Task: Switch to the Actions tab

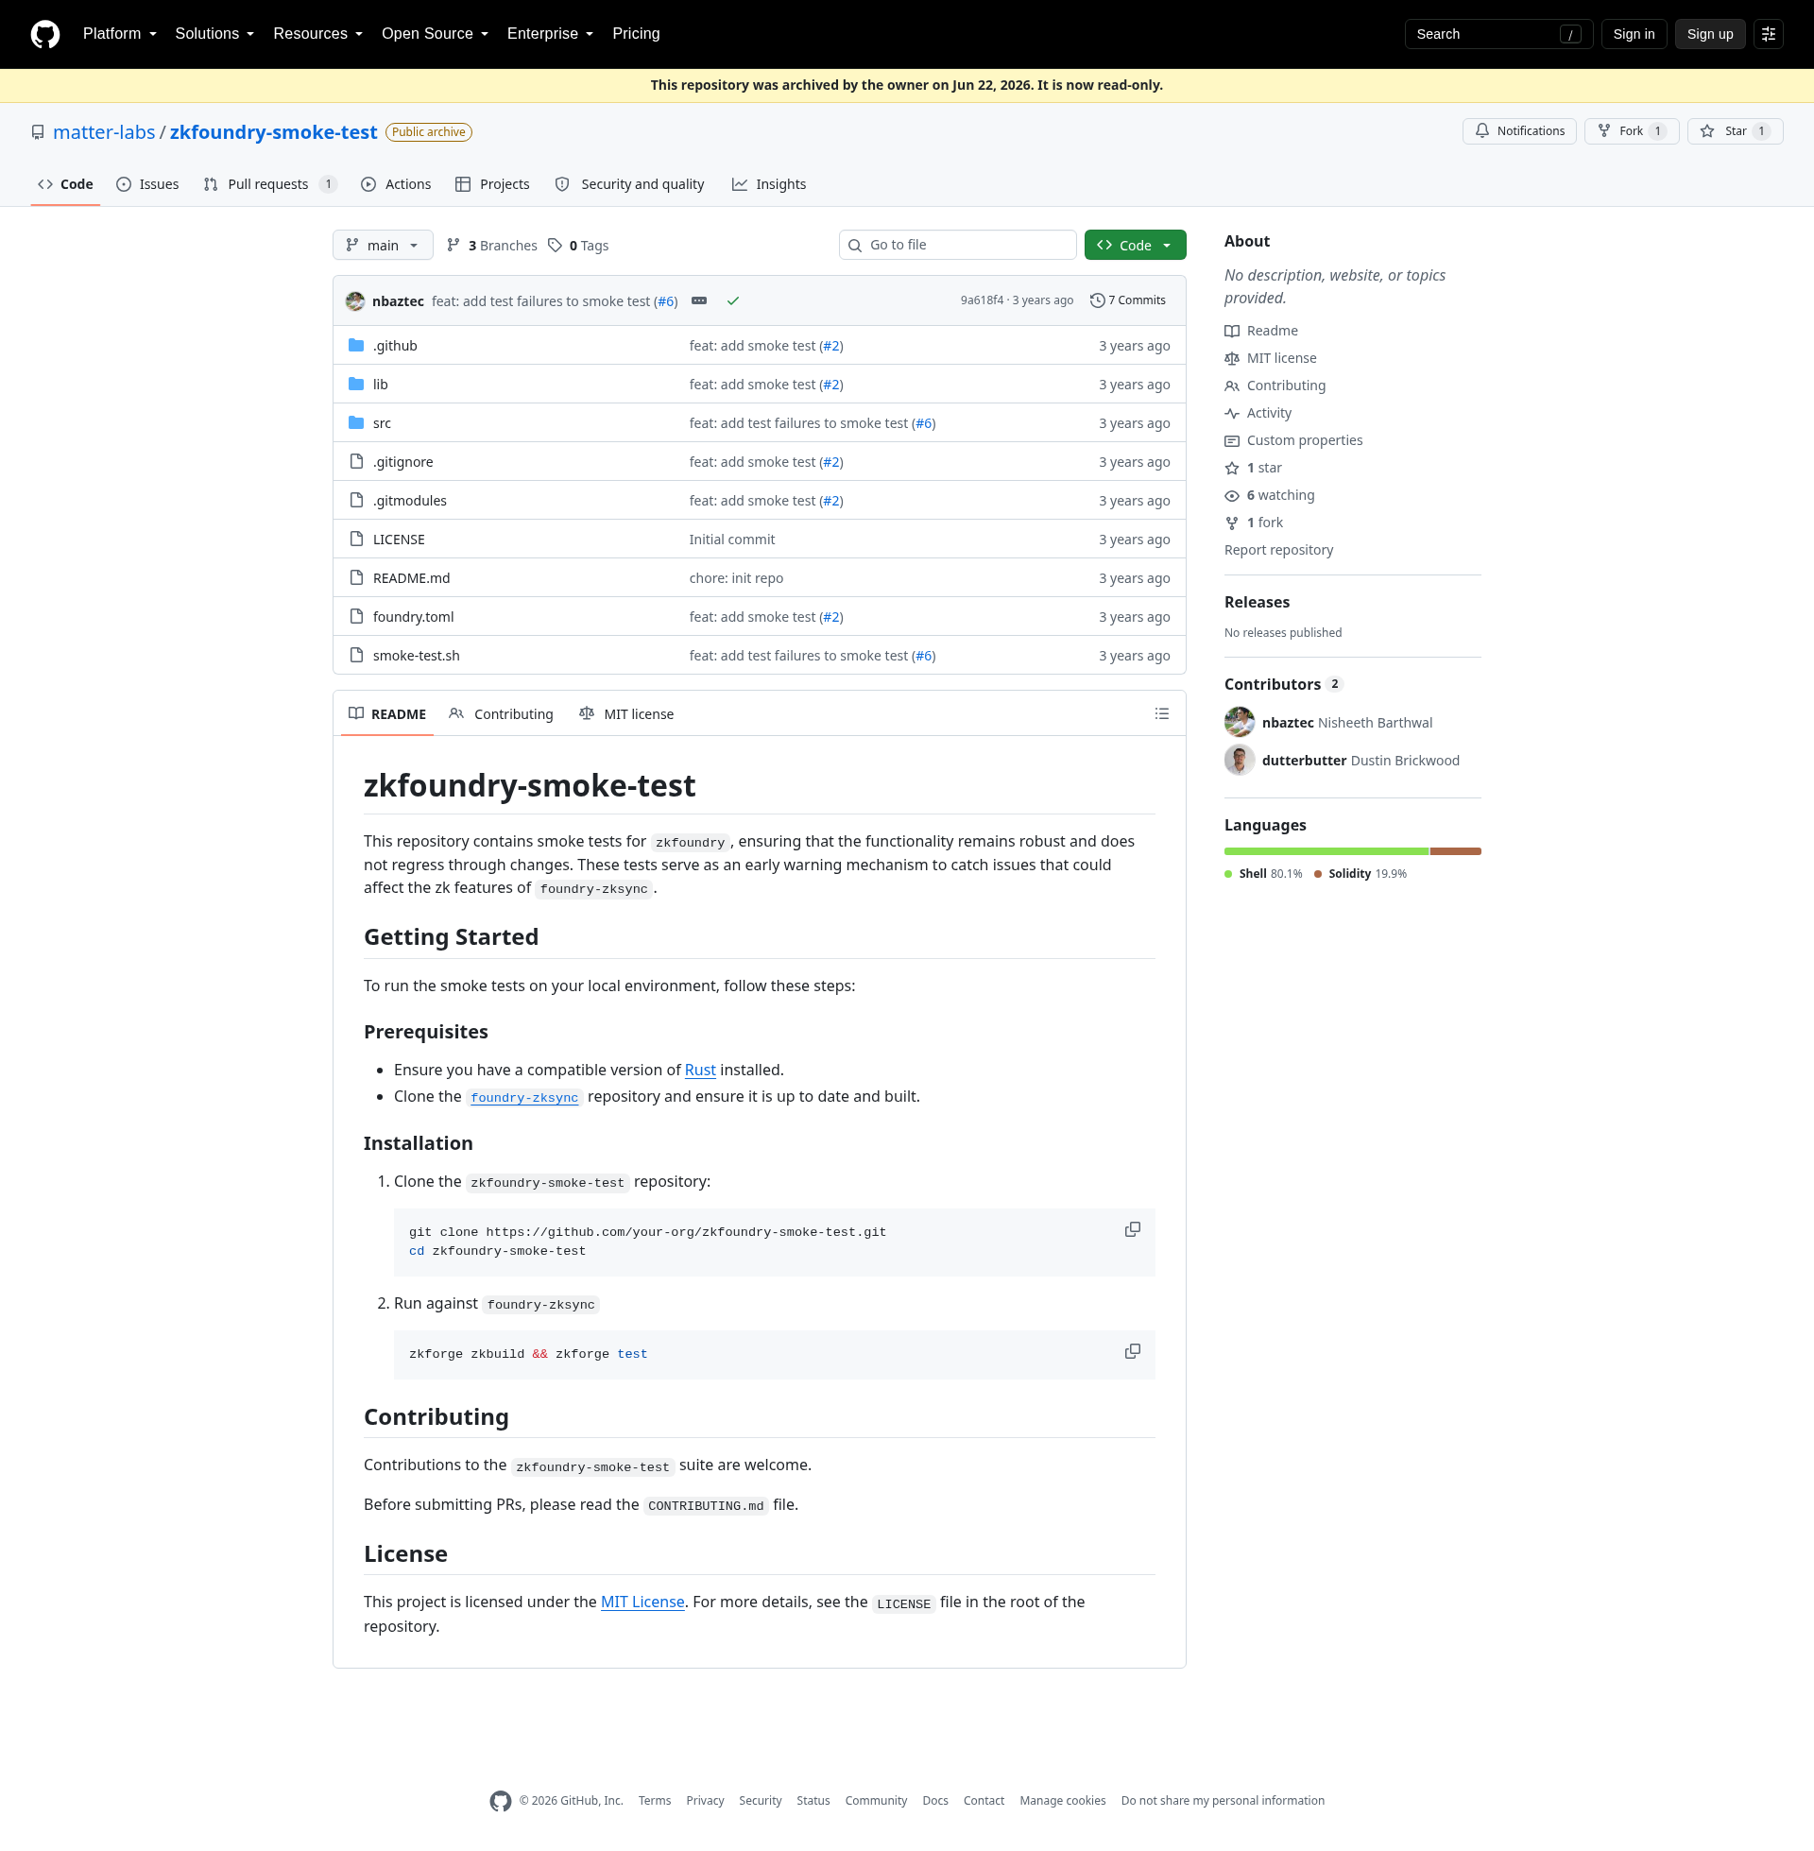Action: click(395, 185)
